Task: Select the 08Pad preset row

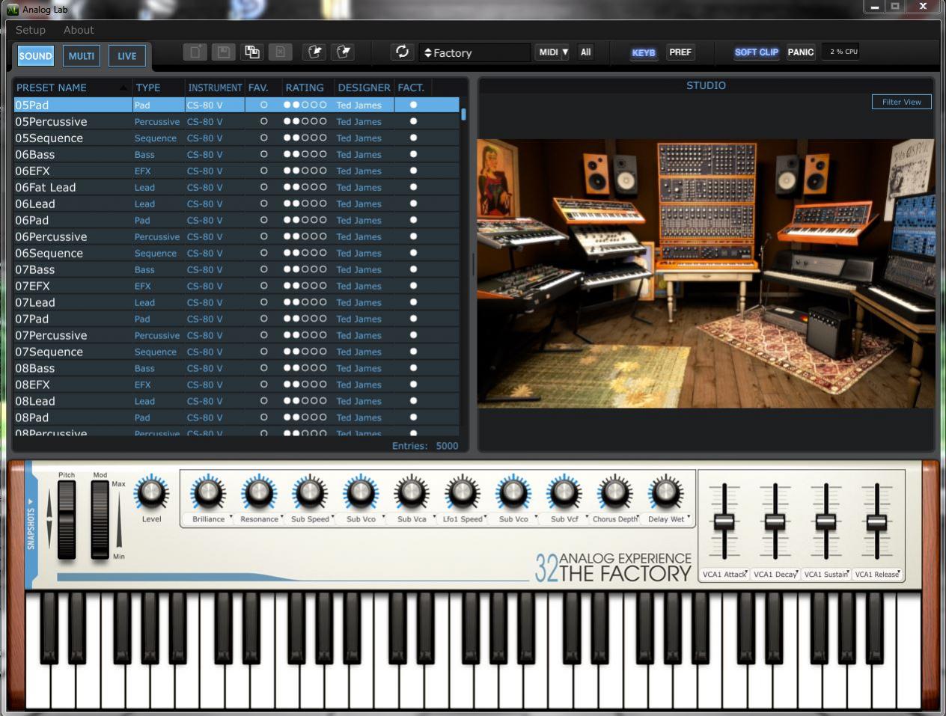Action: coord(236,417)
